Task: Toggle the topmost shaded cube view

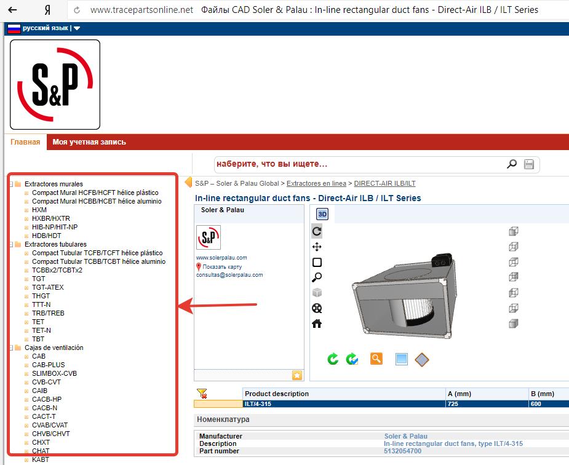Action: pos(514,231)
